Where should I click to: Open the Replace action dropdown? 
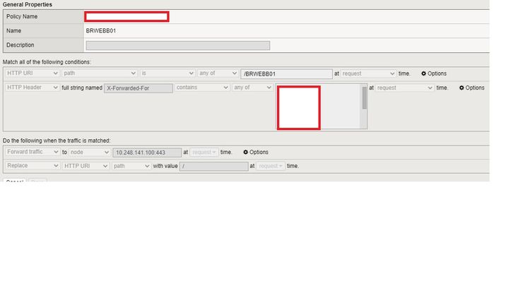click(32, 165)
